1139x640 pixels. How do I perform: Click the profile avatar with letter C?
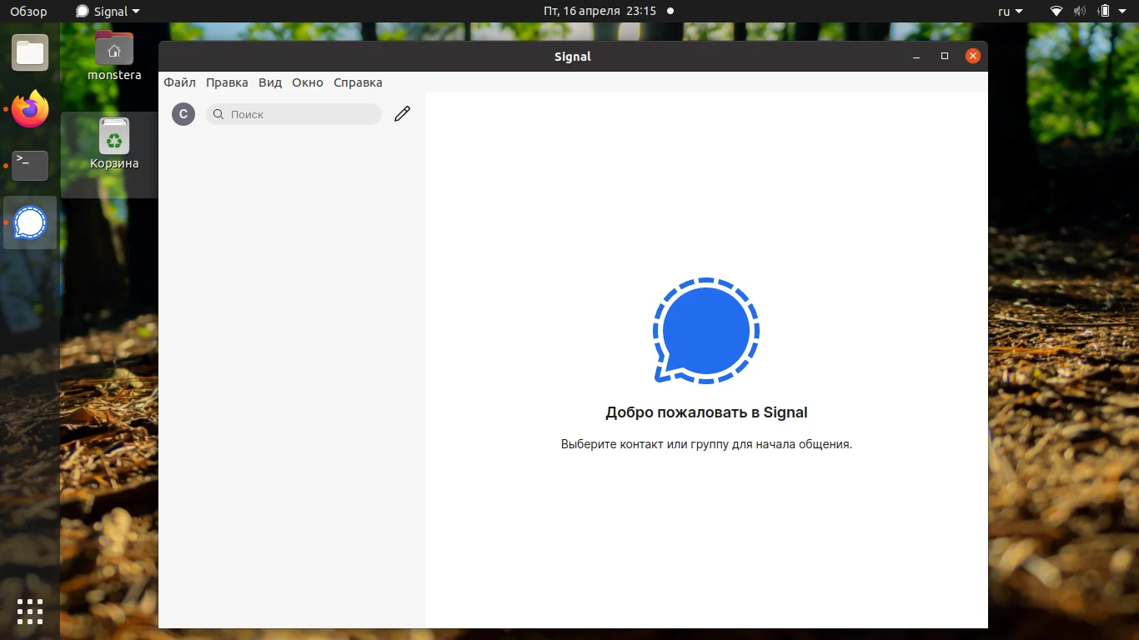(183, 114)
